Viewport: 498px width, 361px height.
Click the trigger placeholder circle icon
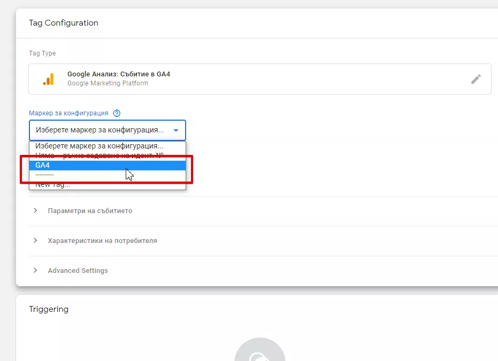260,349
